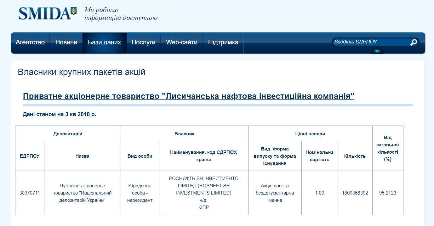Click the text Дані станом на 3 кв 2018 р.

coord(60,114)
